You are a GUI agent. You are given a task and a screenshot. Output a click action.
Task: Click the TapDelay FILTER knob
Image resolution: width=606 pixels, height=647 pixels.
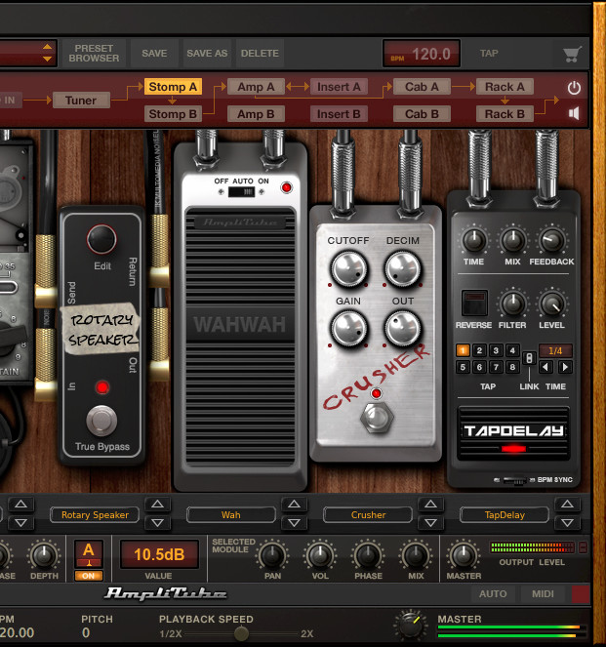pos(512,303)
